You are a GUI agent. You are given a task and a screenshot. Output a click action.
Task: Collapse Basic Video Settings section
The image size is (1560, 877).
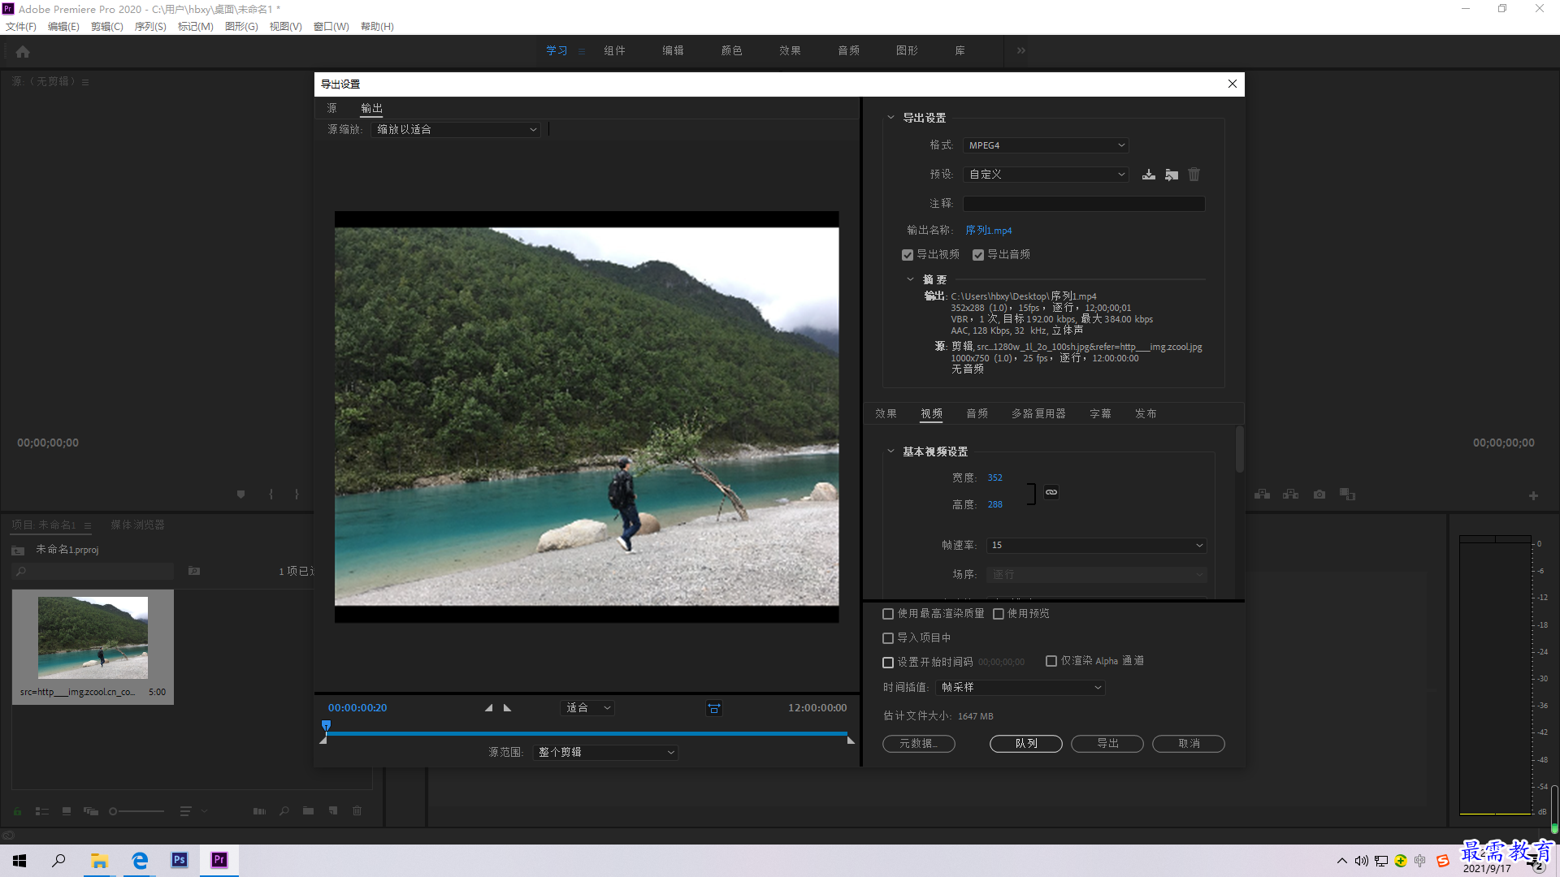tap(890, 451)
